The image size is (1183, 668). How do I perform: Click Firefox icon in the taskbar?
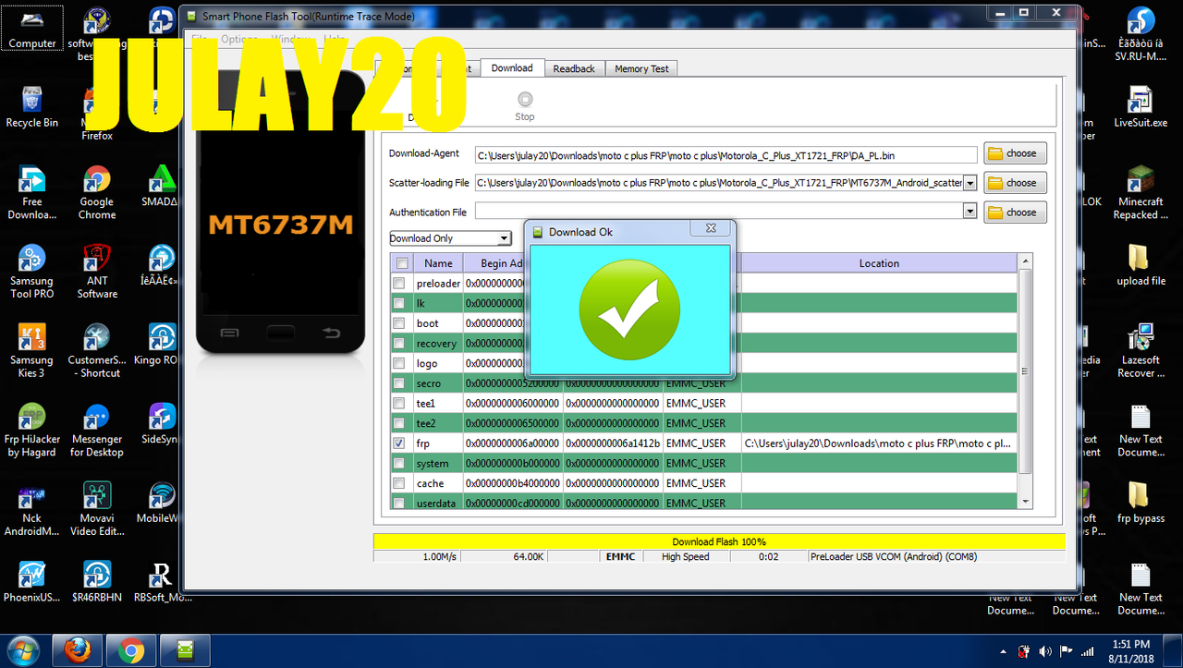pos(78,651)
